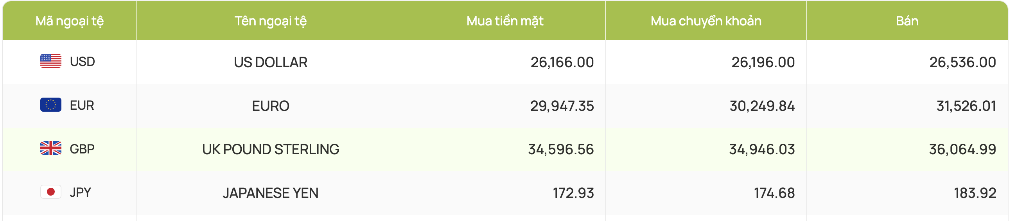Screen dimensions: 1009x221
Task: Select the JPY currency code
Action: [x=80, y=192]
